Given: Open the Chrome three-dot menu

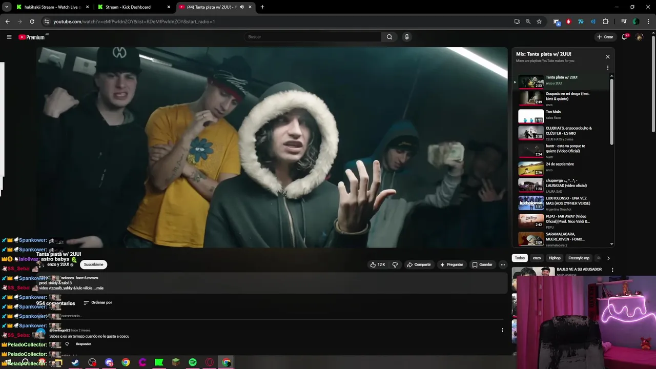Looking at the screenshot, I should pyautogui.click(x=648, y=22).
